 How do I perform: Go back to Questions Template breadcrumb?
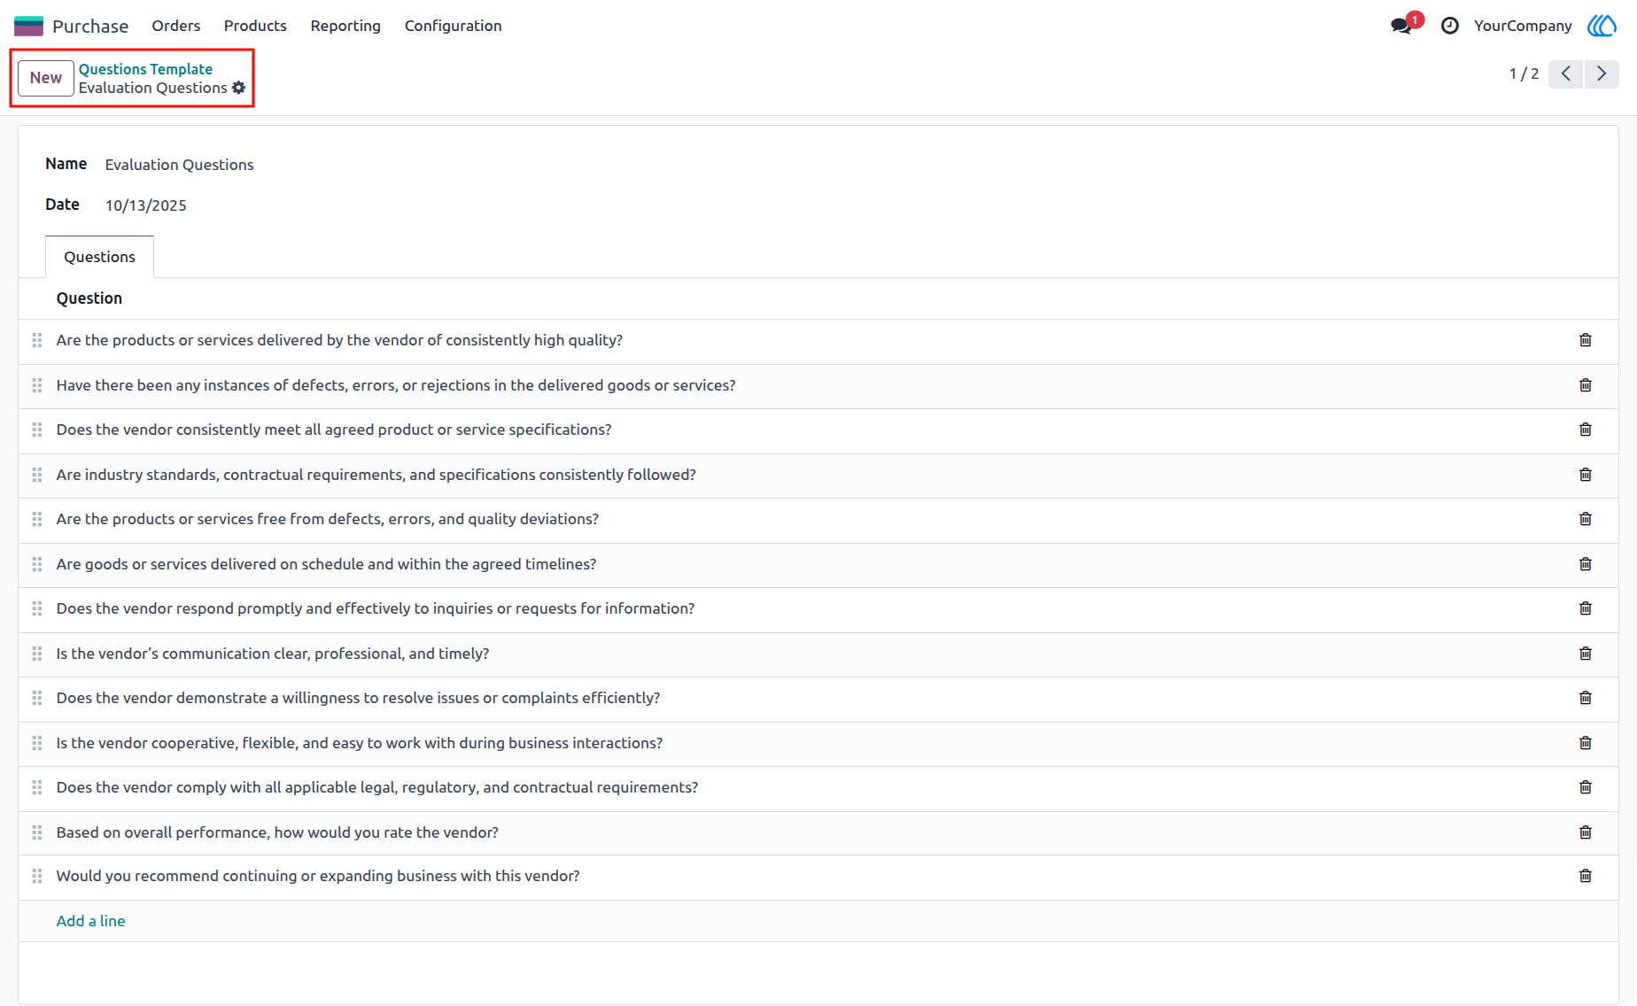point(145,69)
